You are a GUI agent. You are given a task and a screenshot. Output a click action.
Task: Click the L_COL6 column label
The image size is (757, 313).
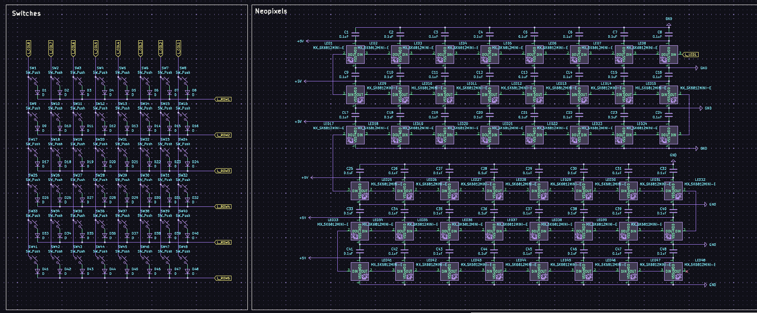pos(73,48)
